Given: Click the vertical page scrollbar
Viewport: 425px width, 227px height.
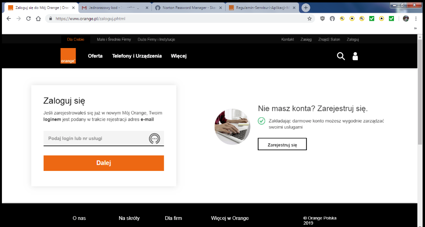Looking at the screenshot, I should coord(421,92).
